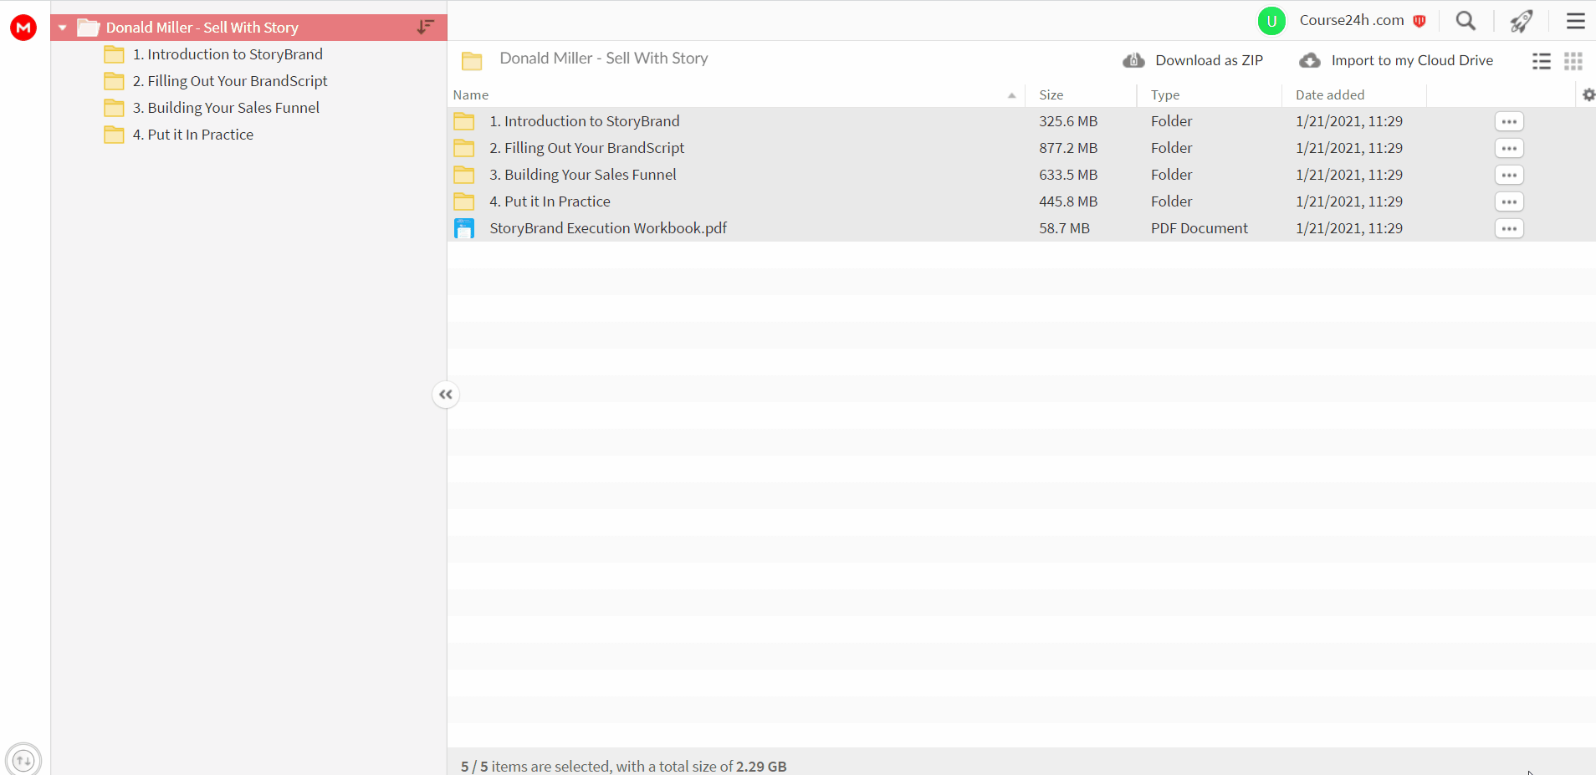Switch to grid thumbnail view
This screenshot has height=775, width=1596.
[x=1573, y=61]
